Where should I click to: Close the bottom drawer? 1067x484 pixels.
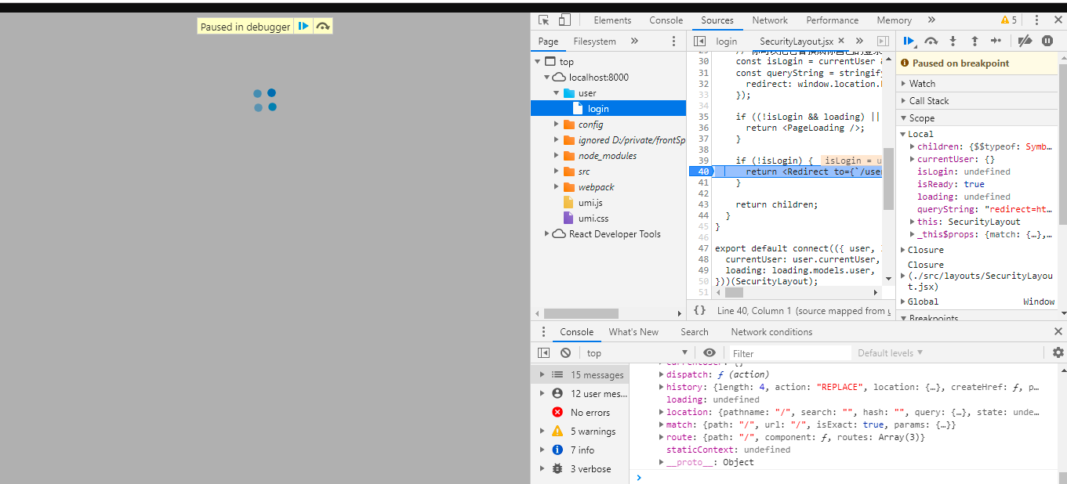tap(1058, 332)
